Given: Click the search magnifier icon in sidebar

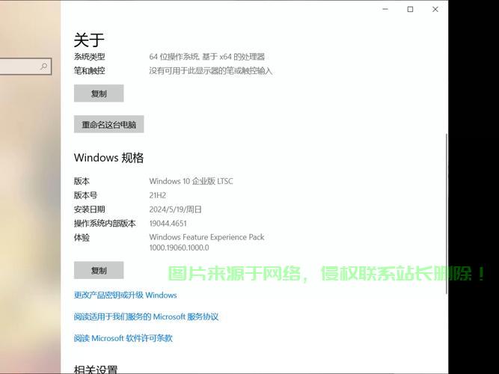Looking at the screenshot, I should coord(43,67).
